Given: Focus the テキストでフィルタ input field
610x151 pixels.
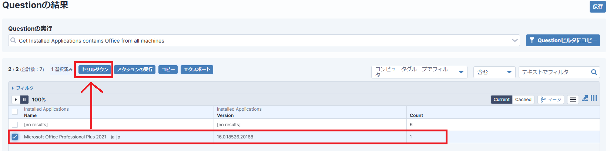Looking at the screenshot, I should (x=554, y=72).
